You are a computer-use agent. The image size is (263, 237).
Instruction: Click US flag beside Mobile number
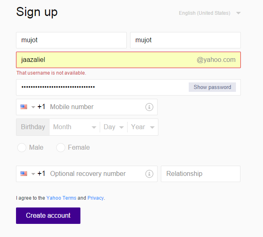point(24,107)
